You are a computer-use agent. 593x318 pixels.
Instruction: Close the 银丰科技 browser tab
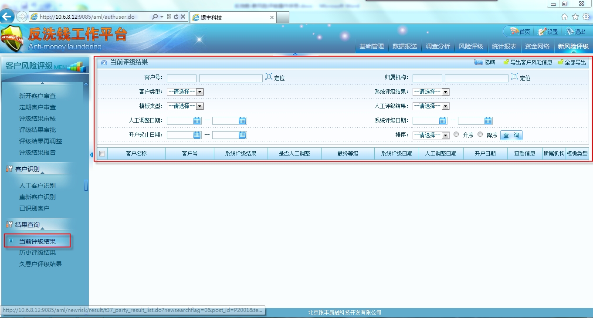tap(272, 17)
